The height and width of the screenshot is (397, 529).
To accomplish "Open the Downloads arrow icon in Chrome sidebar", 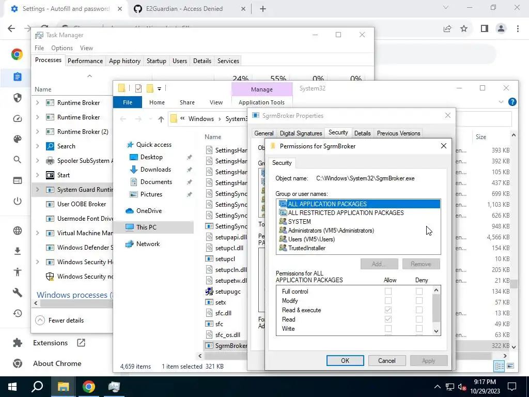I will (17, 251).
